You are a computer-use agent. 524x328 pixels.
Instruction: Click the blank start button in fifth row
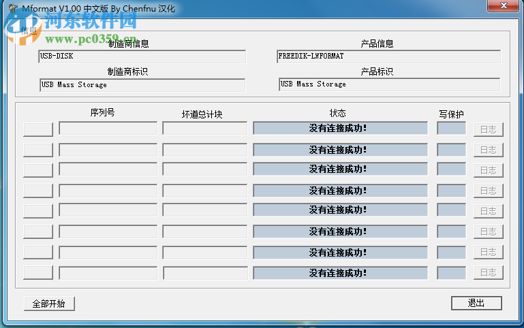(x=38, y=211)
